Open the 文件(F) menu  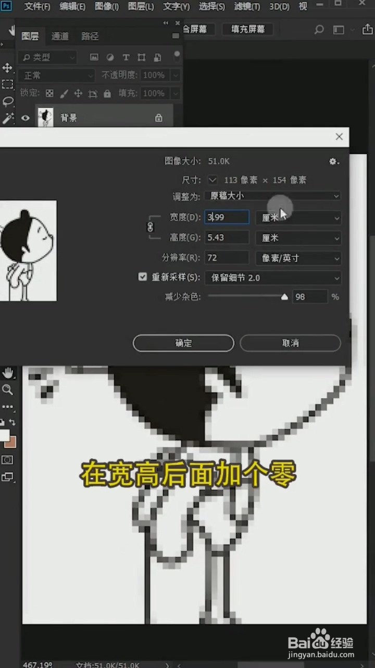coord(37,7)
